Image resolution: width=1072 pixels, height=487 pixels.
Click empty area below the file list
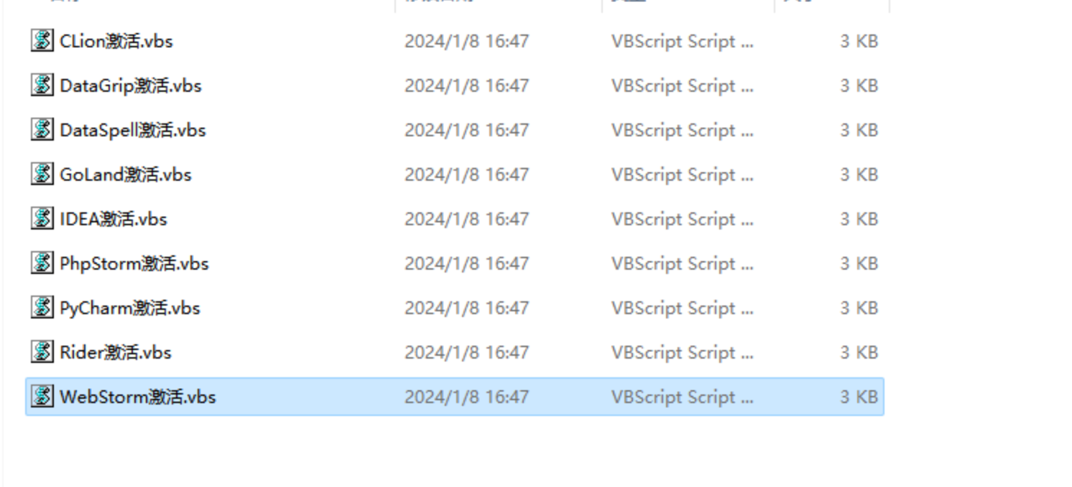pos(453,452)
